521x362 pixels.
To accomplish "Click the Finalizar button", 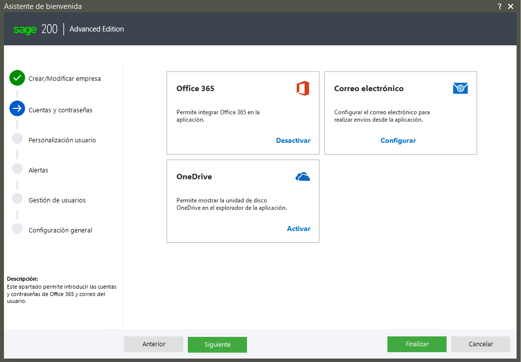I will point(417,344).
